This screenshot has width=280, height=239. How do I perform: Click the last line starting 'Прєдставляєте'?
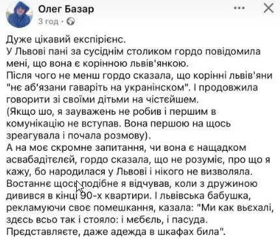[116, 232]
